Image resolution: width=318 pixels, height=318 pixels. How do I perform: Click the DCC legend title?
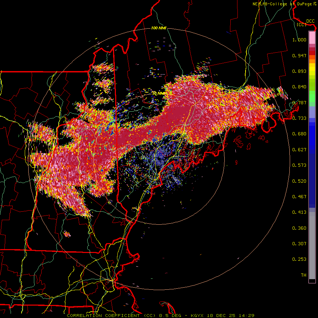tap(310, 21)
